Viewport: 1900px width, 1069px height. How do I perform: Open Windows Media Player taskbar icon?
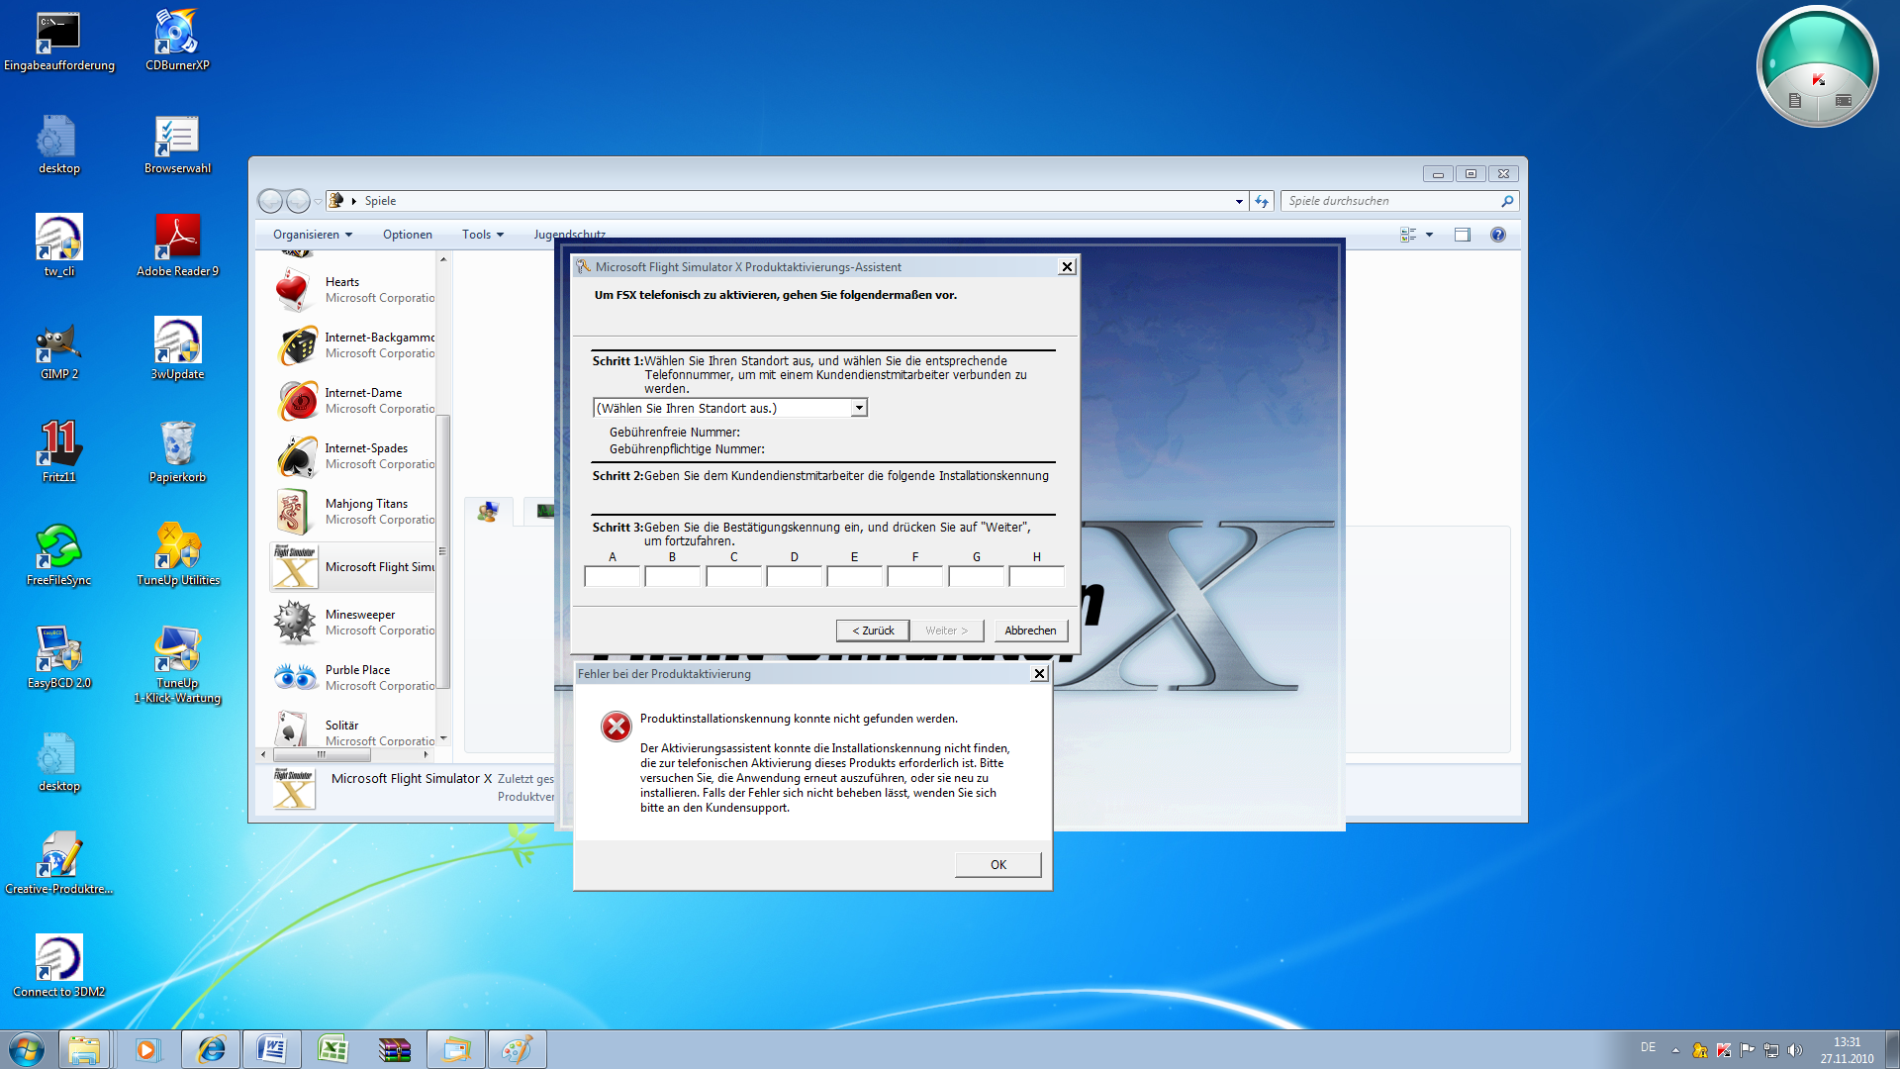coord(146,1049)
